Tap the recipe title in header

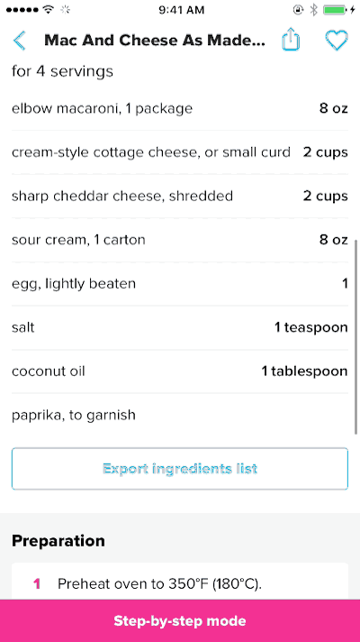(155, 41)
